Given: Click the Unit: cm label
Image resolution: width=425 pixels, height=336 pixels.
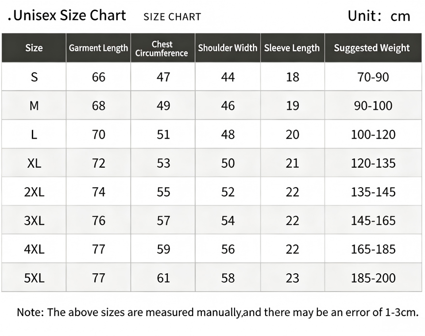Looking at the screenshot, I should (379, 16).
